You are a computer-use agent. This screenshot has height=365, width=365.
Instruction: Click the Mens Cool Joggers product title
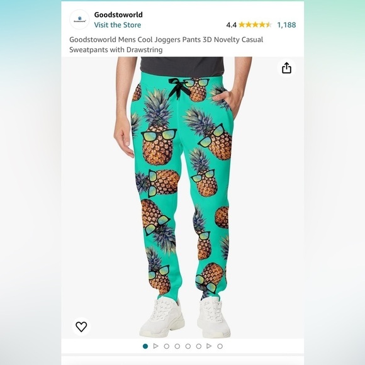(x=166, y=45)
